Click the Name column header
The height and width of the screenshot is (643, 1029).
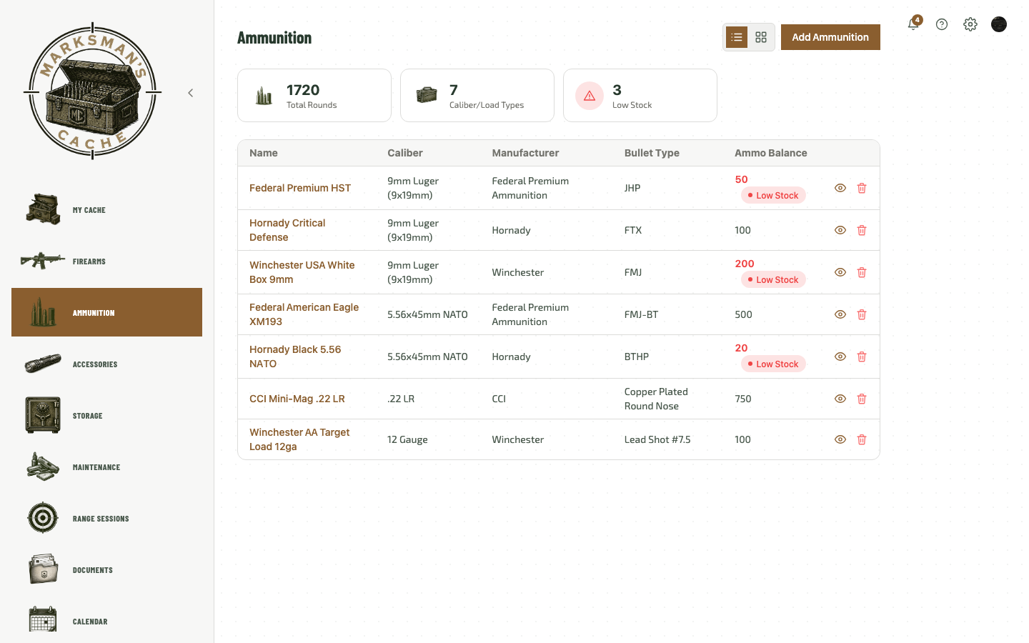click(264, 153)
